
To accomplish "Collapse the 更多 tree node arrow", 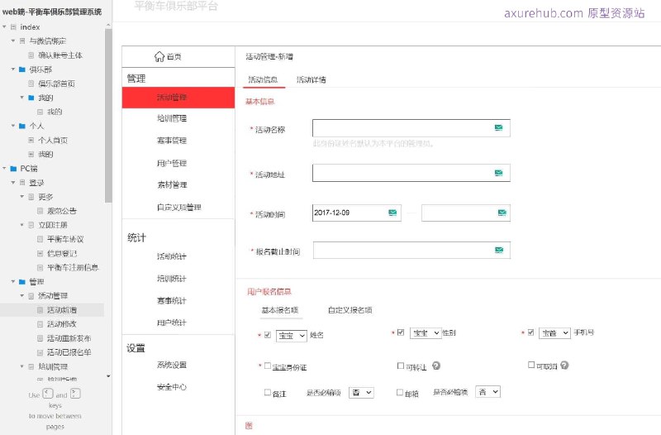I will 22,197.
